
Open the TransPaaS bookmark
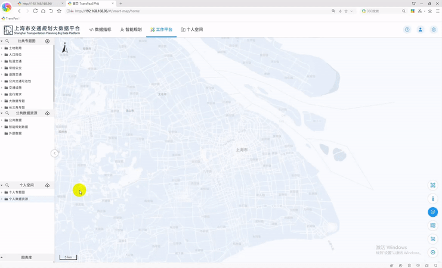click(x=10, y=18)
